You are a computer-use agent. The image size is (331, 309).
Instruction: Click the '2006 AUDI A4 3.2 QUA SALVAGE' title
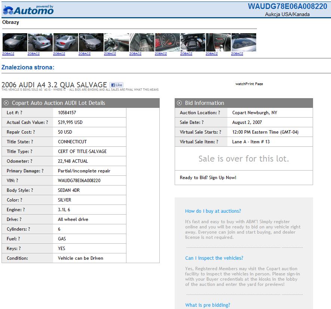point(54,85)
